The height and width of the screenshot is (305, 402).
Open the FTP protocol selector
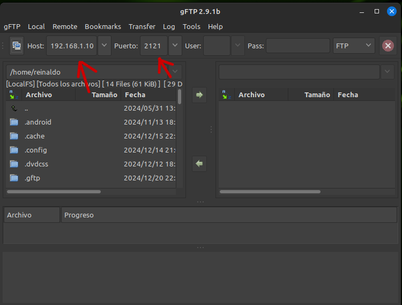coord(354,46)
